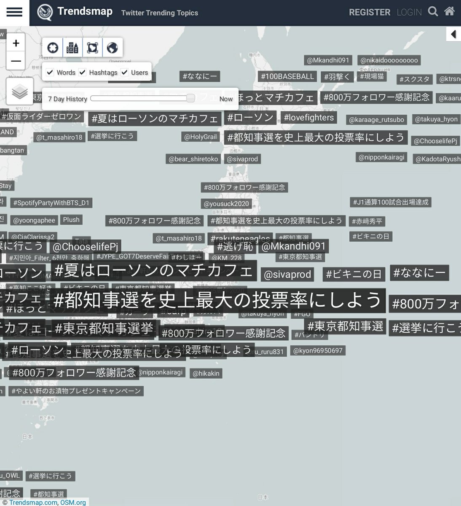Screen dimensions: 461x506
Task: Select the @bear_shiretoko user tag
Action: click(193, 159)
